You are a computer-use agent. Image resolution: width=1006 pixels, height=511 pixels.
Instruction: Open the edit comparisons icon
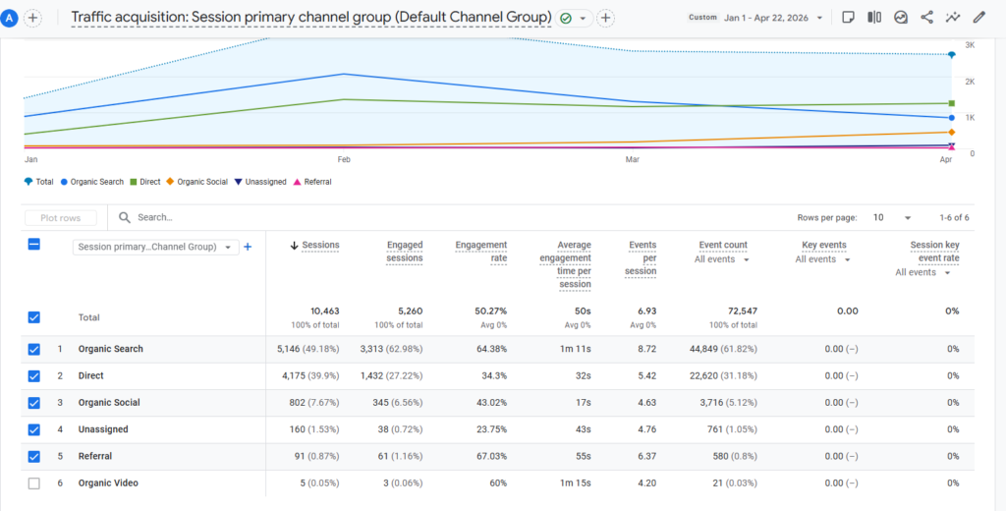874,18
